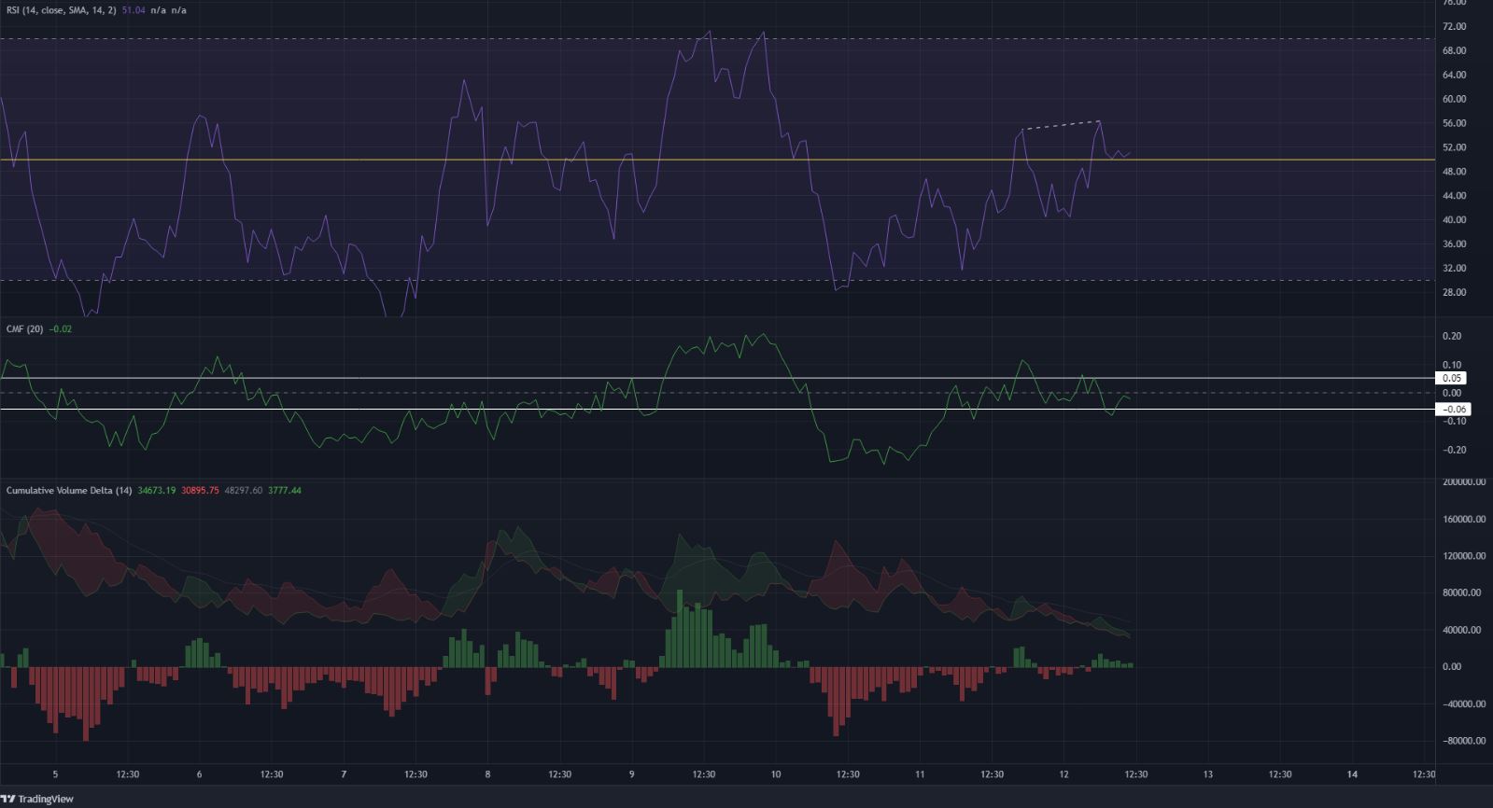This screenshot has height=808, width=1493.
Task: Click the CMF value -0.02
Action: (61, 329)
